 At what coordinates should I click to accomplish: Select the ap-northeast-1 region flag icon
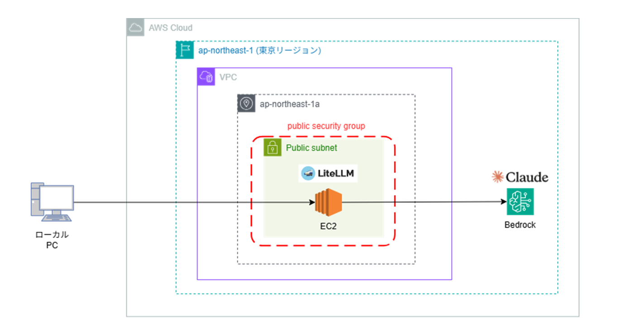click(x=185, y=50)
